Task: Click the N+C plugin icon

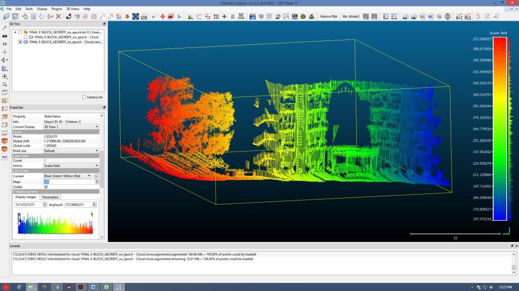Action: click(x=459, y=17)
